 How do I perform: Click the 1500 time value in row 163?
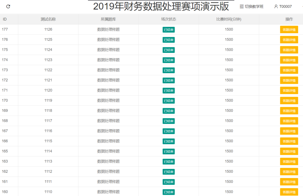pos(229,161)
